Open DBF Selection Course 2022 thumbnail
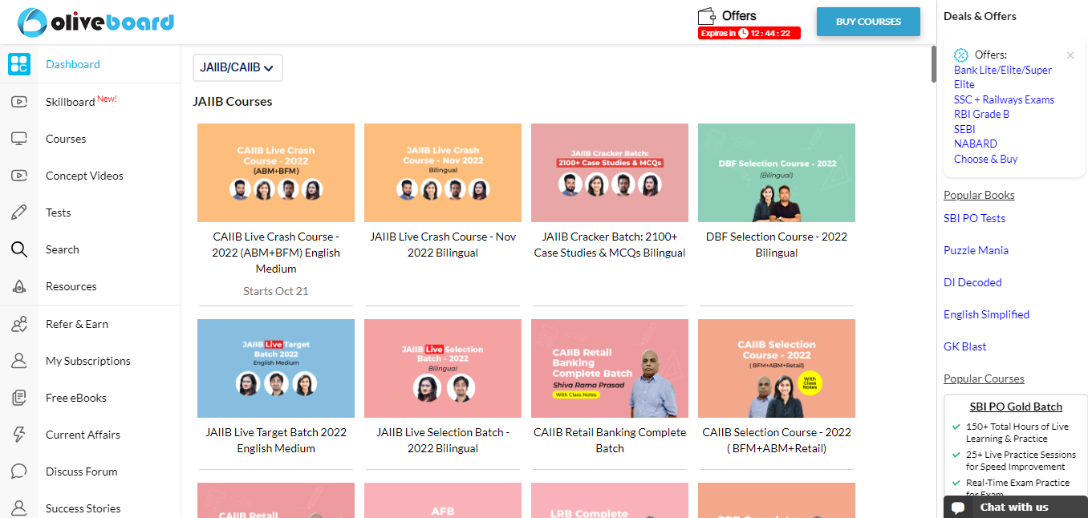The image size is (1088, 518). [777, 172]
